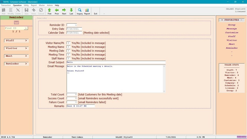Click the '7/26/2021' status bar date

click(x=171, y=137)
